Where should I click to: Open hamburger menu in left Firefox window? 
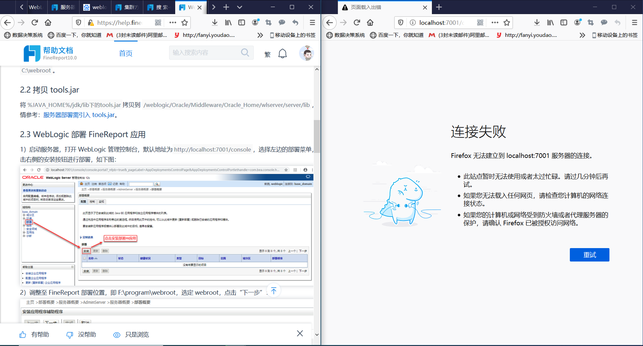[x=312, y=22]
